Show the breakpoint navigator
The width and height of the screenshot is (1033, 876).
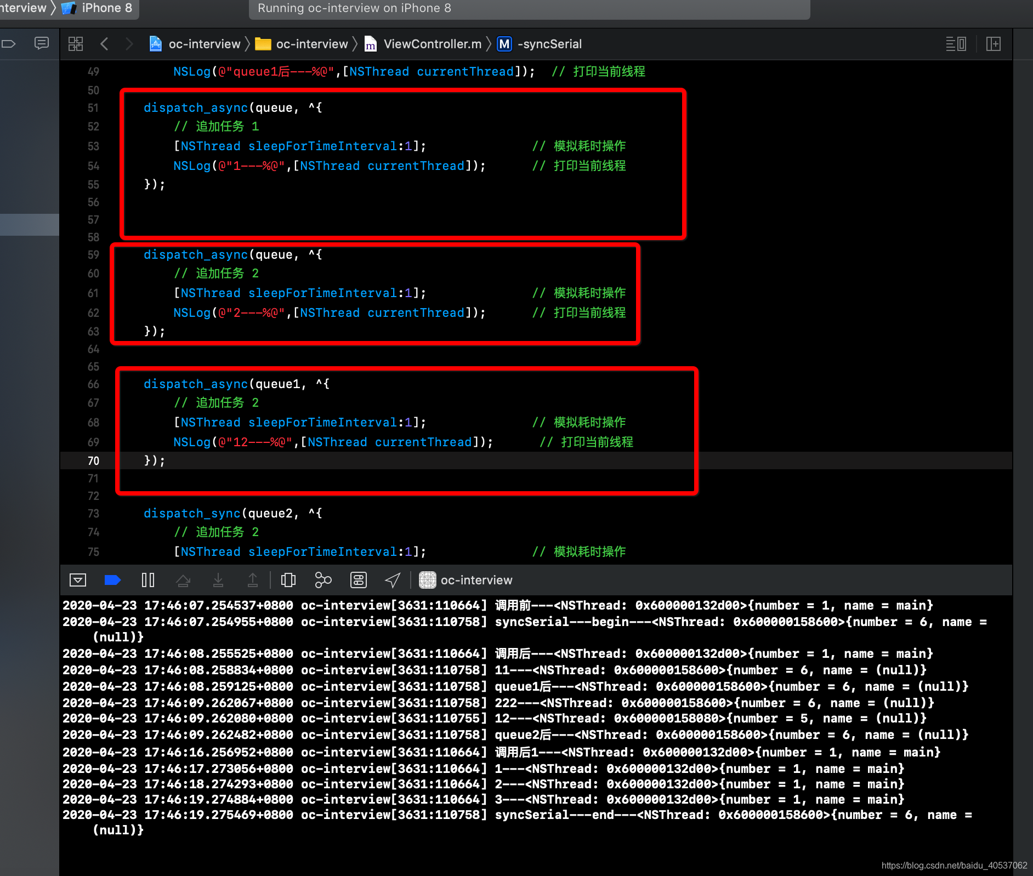[9, 43]
